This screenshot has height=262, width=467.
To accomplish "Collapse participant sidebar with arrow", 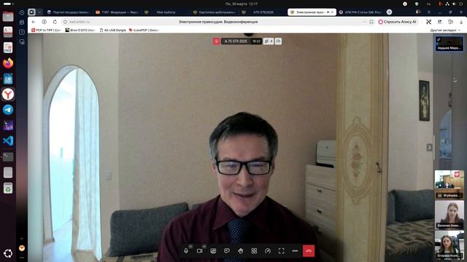I will pos(429,147).
